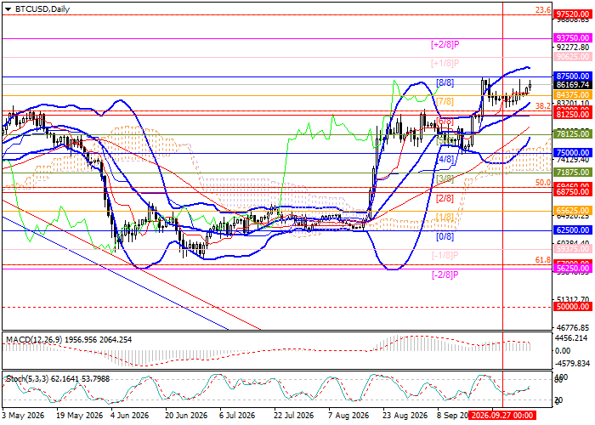The image size is (595, 425).
Task: Select the [2/8] Murrey level label
Action: [445, 198]
